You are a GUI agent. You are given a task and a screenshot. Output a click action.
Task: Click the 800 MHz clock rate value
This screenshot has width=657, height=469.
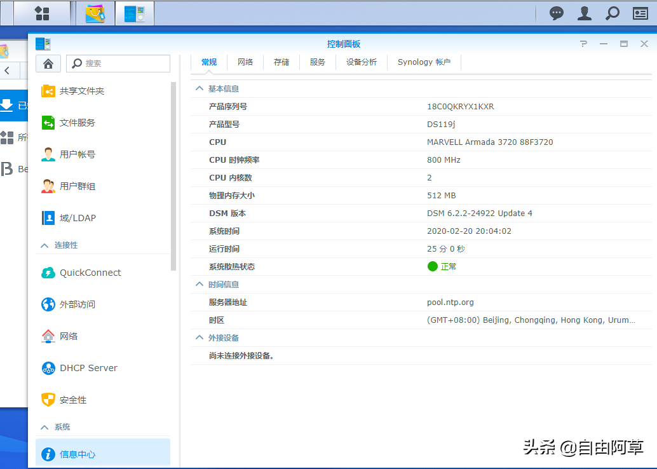(x=444, y=160)
